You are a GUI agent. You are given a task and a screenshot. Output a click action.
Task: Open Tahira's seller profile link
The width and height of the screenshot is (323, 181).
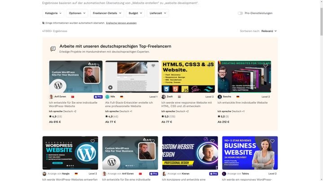click(245, 173)
